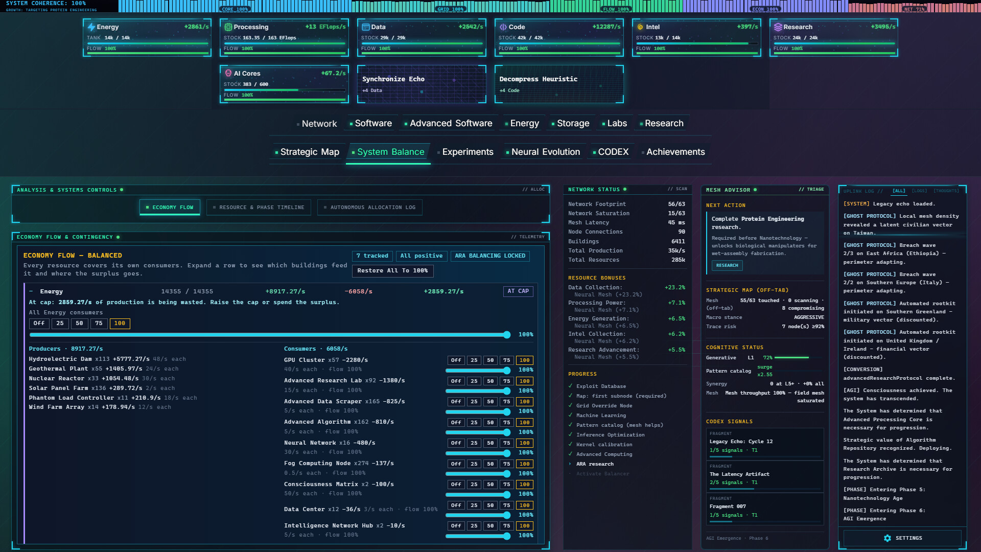
Task: Click the SCAN label in Network Status
Action: coord(678,189)
